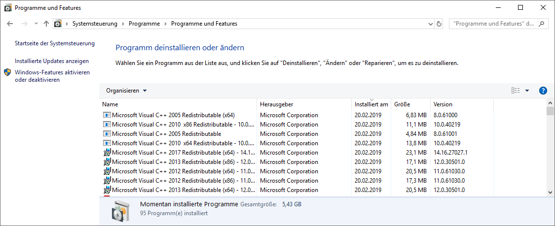Expand the view options dropdown arrow
The image size is (555, 226).
click(527, 91)
